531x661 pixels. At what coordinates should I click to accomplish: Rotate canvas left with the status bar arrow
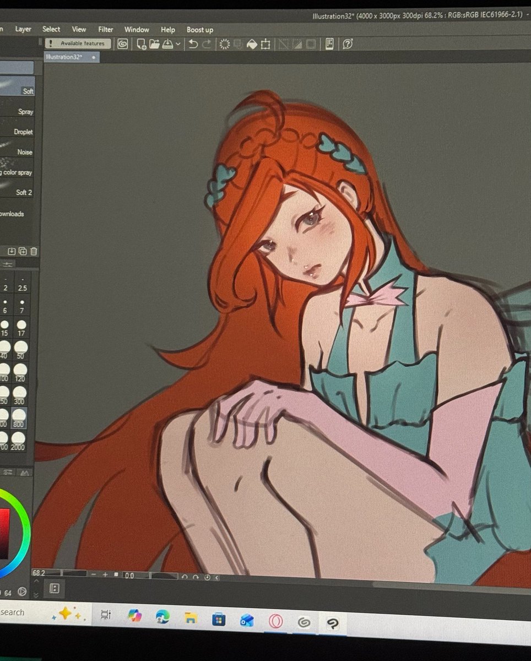(185, 577)
